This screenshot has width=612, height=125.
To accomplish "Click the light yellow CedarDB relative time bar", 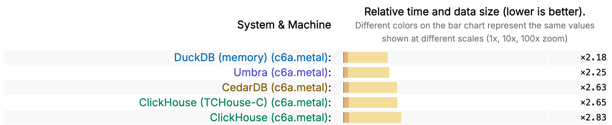I will tap(373, 87).
